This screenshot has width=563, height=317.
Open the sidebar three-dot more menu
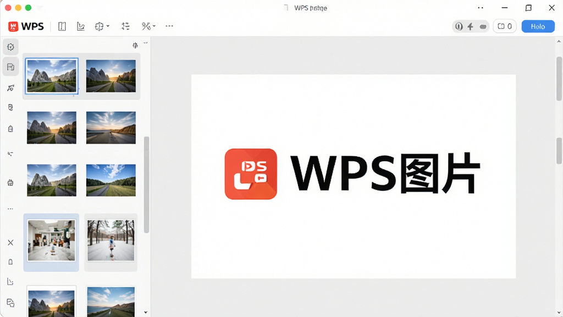[10, 209]
